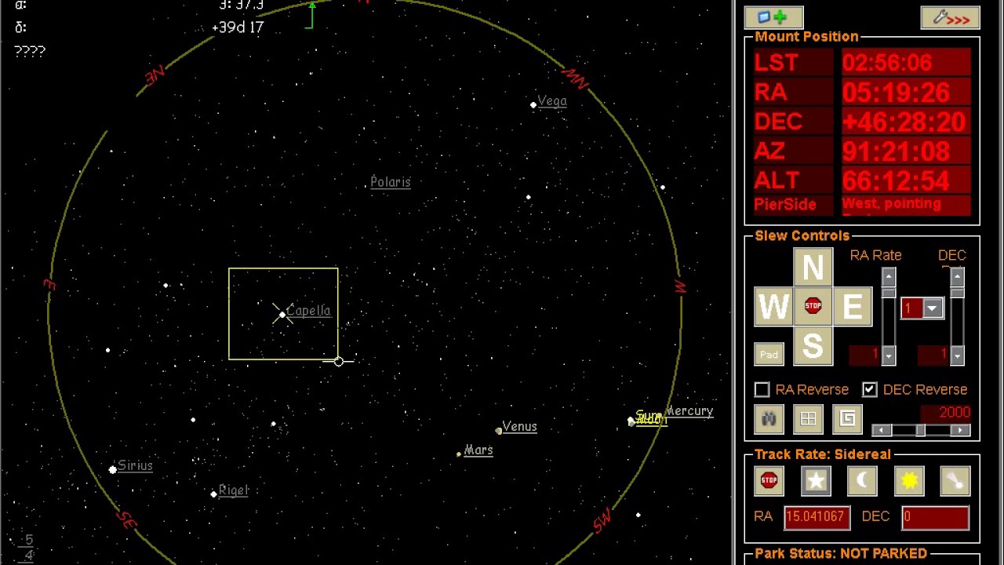Click the telescope crosshair marker near Capella
Screen dimensions: 1004x565
tap(282, 314)
